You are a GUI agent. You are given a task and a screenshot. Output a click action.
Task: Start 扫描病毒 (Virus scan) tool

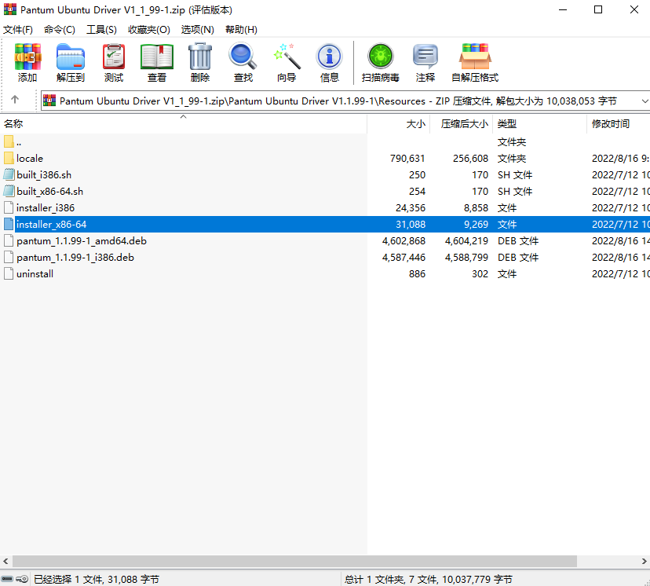coord(381,63)
